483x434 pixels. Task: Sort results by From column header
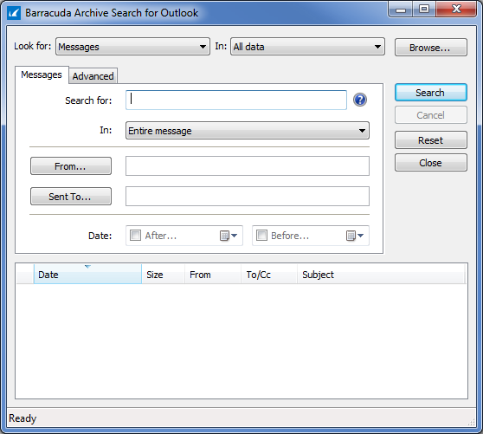pyautogui.click(x=213, y=274)
